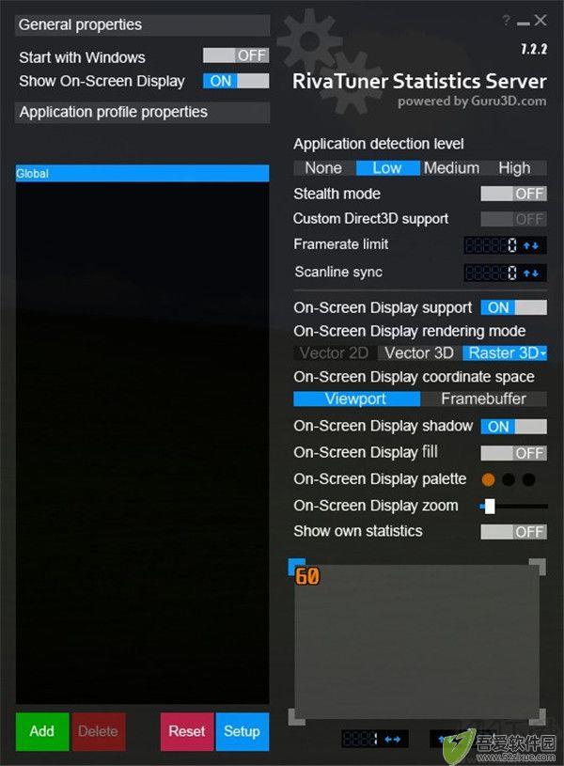Click horizontal OSD position left-right arrows

pyautogui.click(x=393, y=739)
